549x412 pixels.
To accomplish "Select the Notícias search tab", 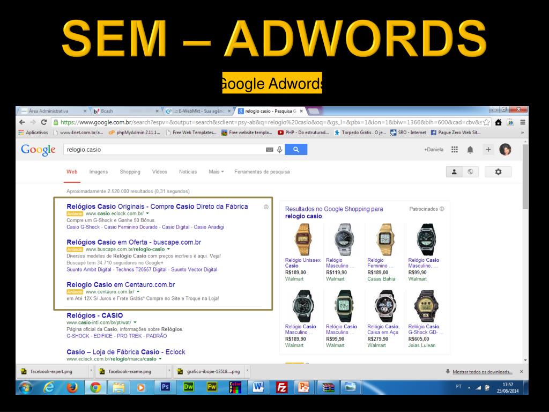I will pyautogui.click(x=188, y=172).
